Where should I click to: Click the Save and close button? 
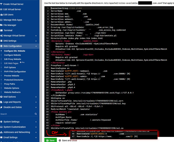pyautogui.click(x=68, y=140)
